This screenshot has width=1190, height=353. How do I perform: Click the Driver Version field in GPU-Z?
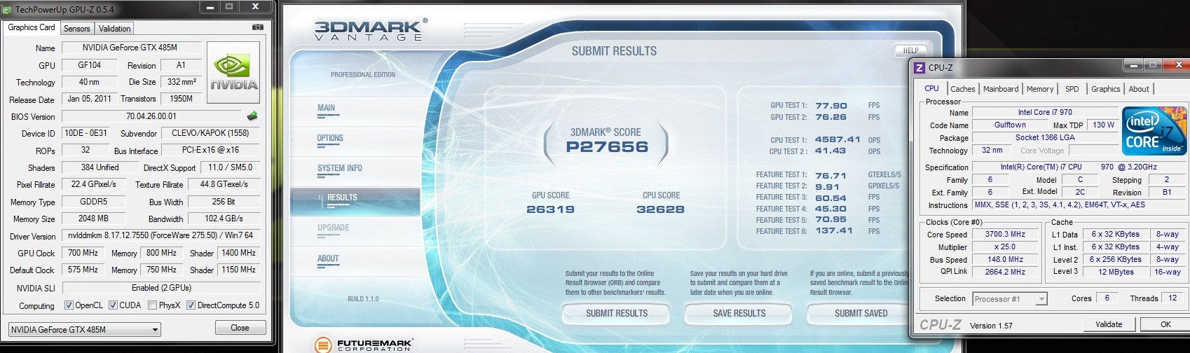(160, 236)
